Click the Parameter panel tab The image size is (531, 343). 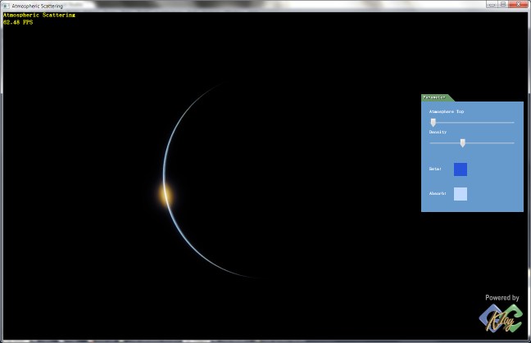click(x=434, y=97)
